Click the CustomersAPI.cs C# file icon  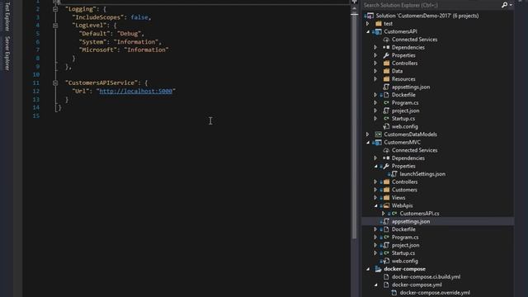tap(394, 214)
